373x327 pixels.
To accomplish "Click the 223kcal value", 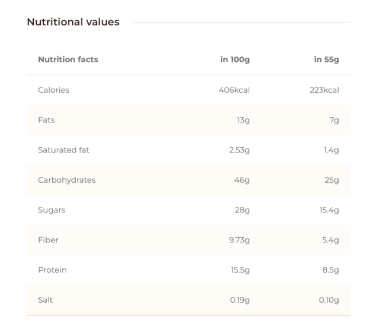I will [324, 90].
